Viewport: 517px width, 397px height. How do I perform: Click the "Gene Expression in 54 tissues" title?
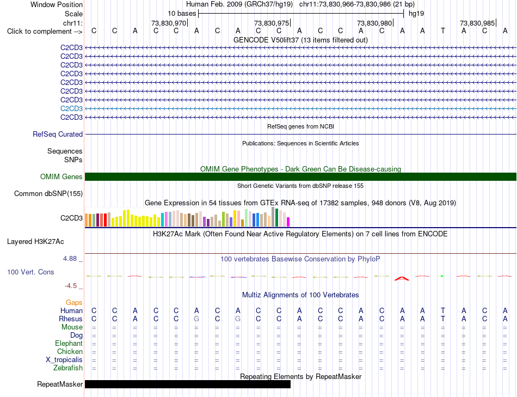pyautogui.click(x=300, y=203)
